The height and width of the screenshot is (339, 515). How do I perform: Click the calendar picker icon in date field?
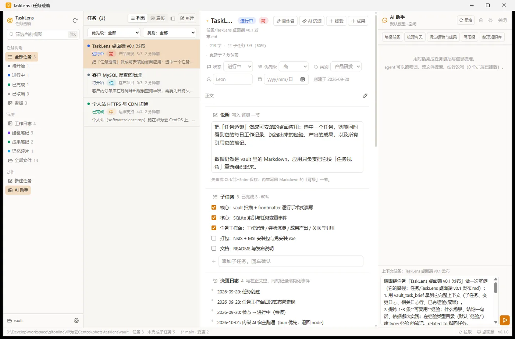302,79
